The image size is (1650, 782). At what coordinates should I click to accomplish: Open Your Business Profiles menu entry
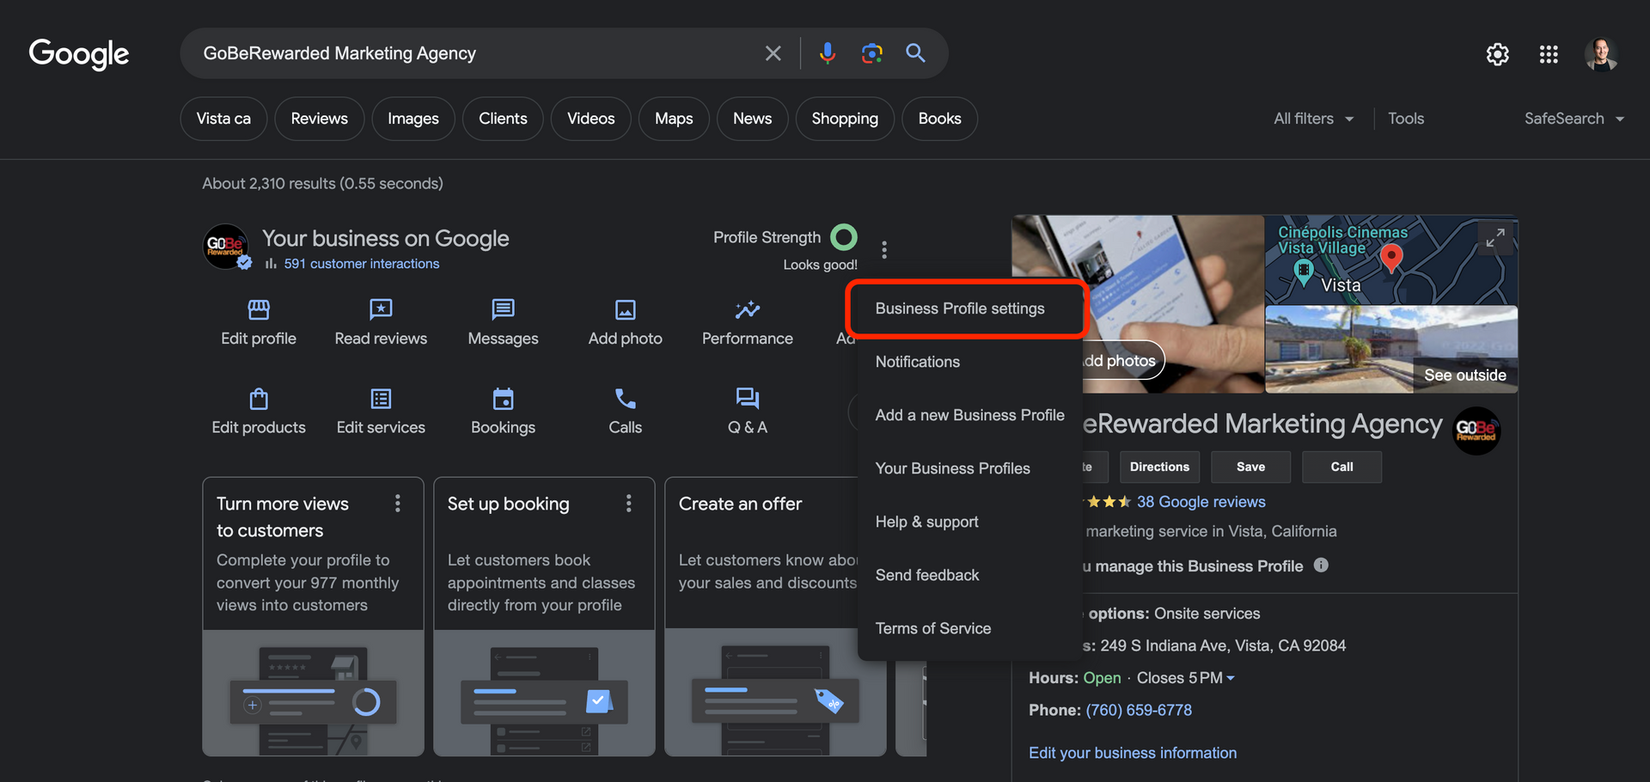tap(969, 468)
